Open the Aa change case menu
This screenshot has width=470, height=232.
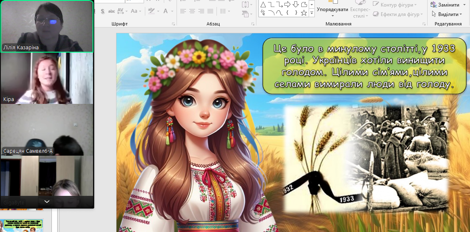136,11
